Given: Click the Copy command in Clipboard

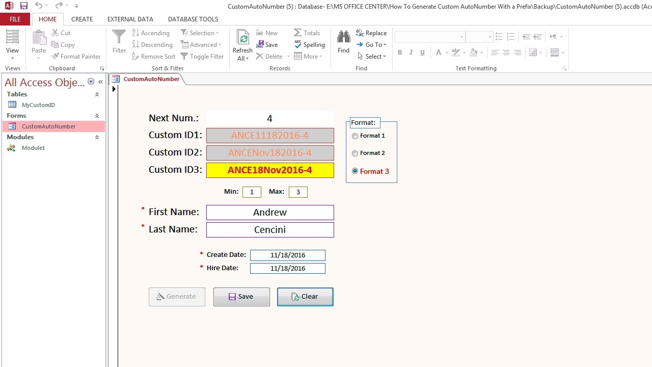Looking at the screenshot, I should (x=63, y=45).
